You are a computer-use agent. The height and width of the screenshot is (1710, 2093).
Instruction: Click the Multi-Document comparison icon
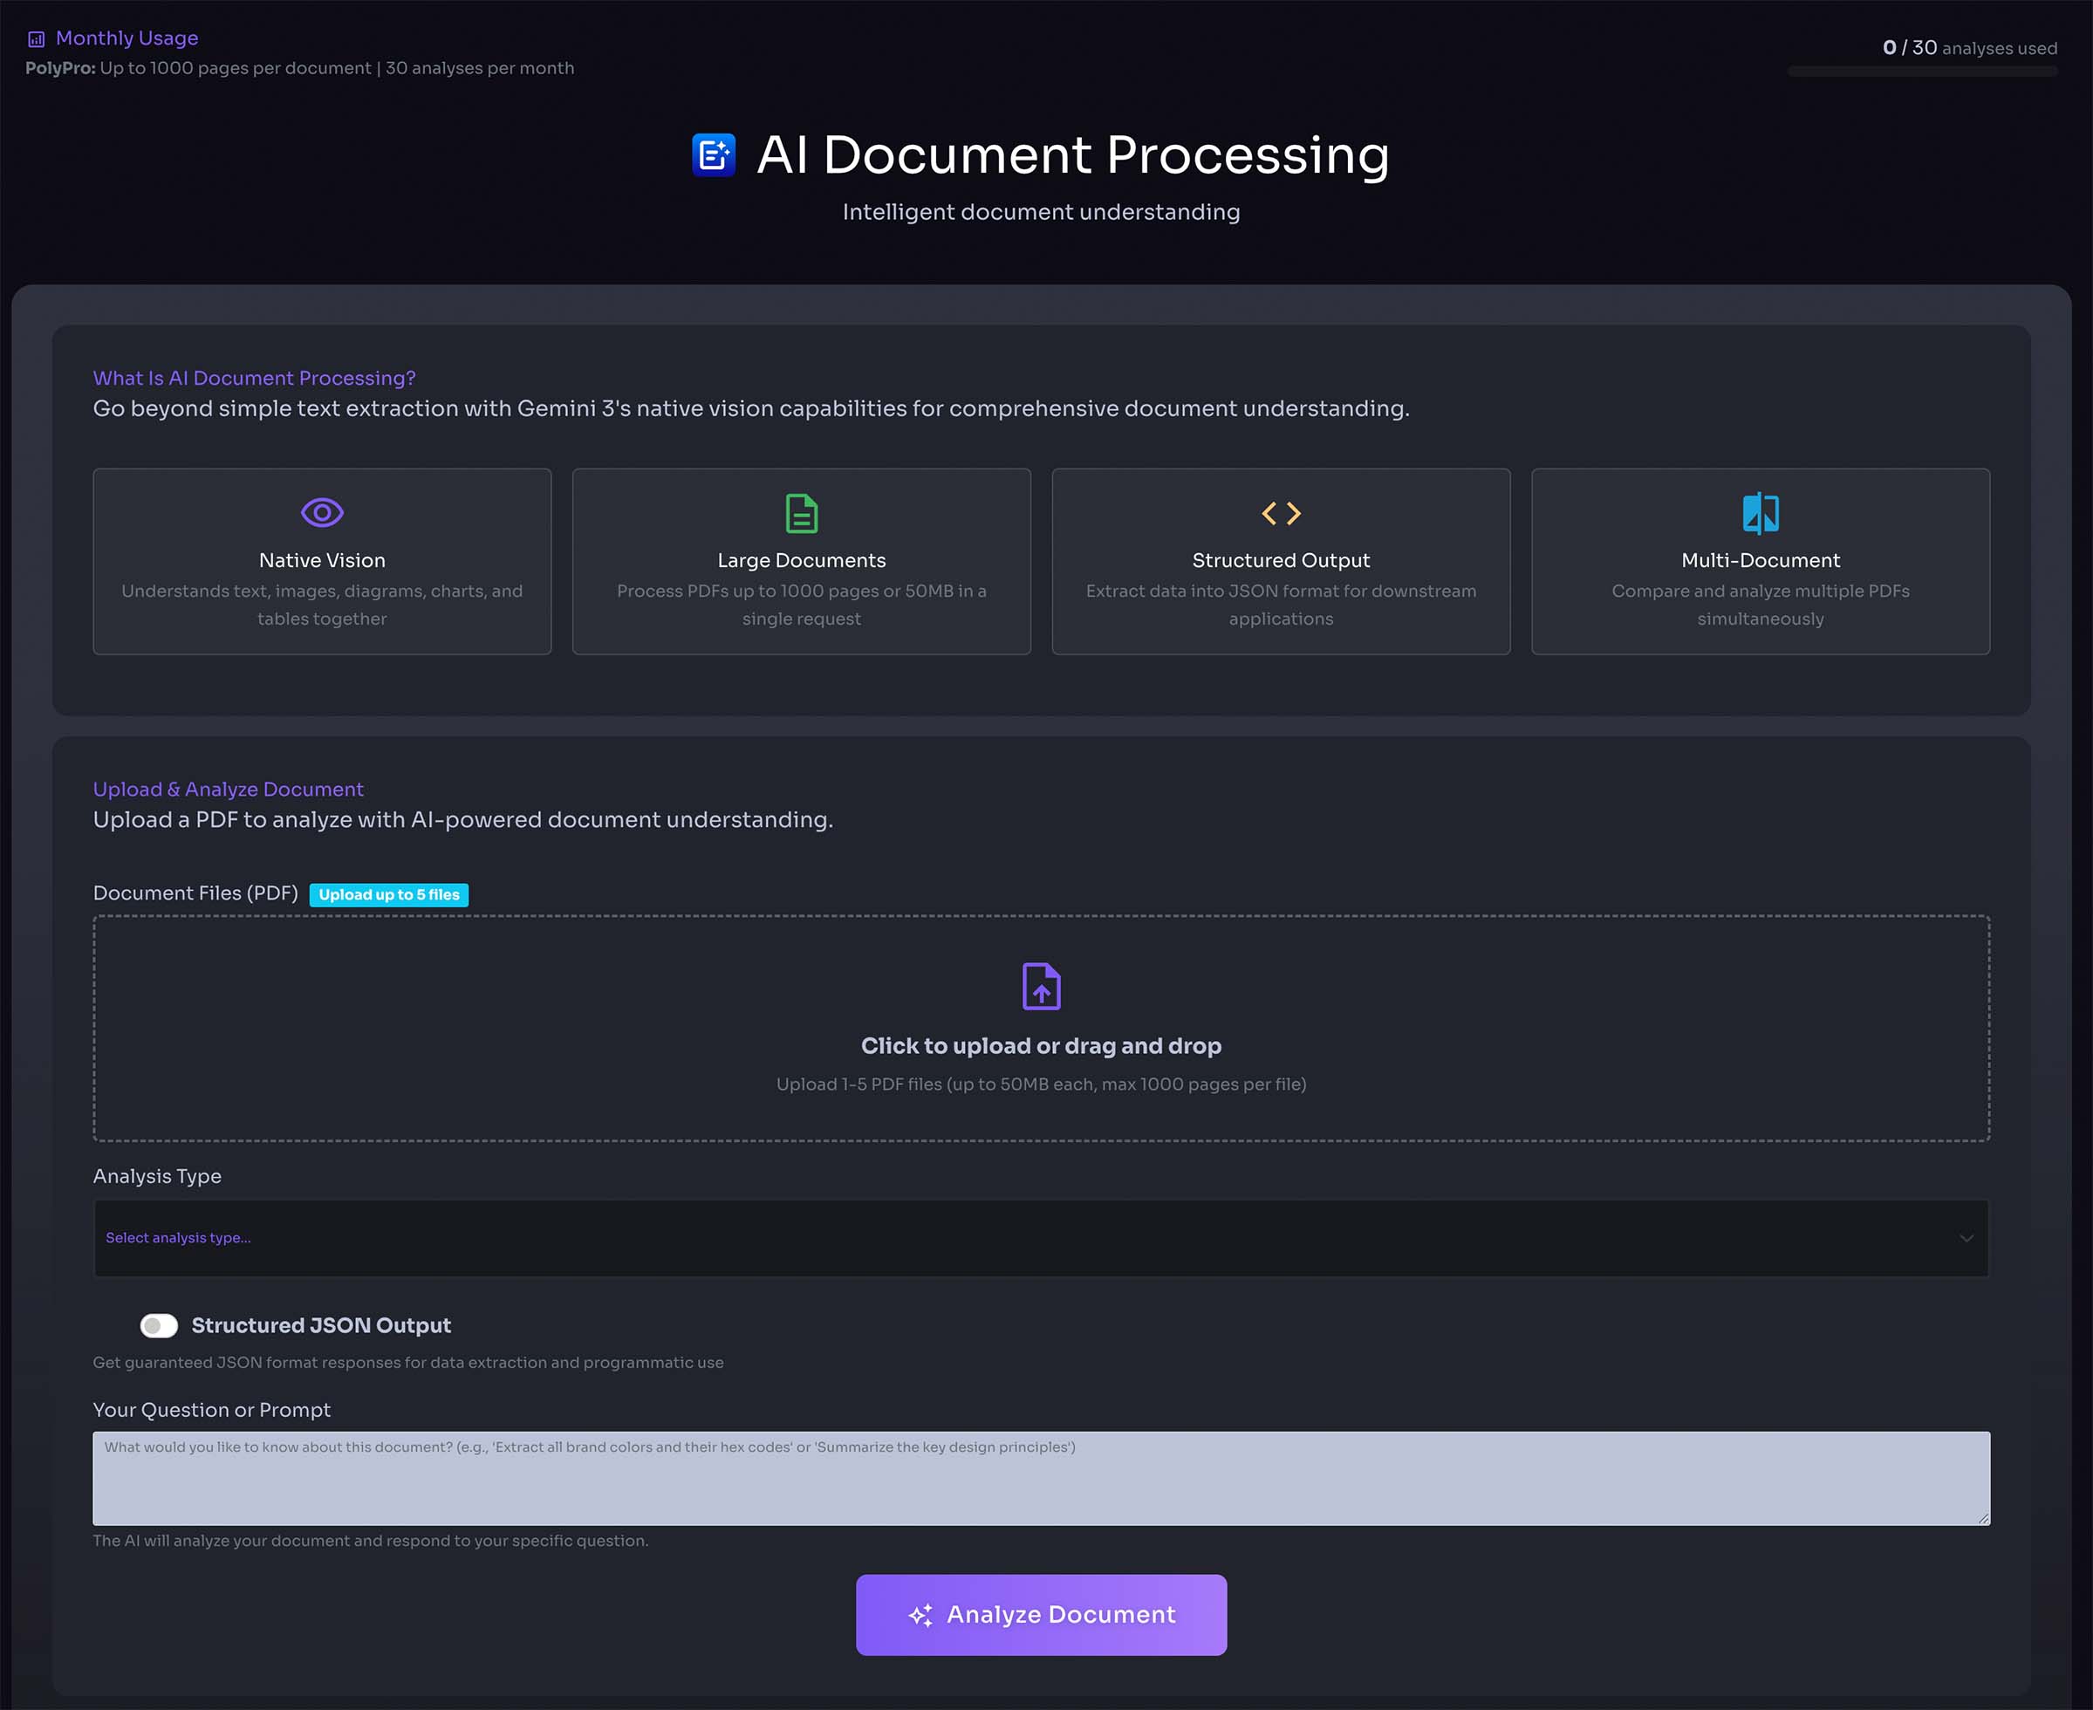(x=1760, y=512)
